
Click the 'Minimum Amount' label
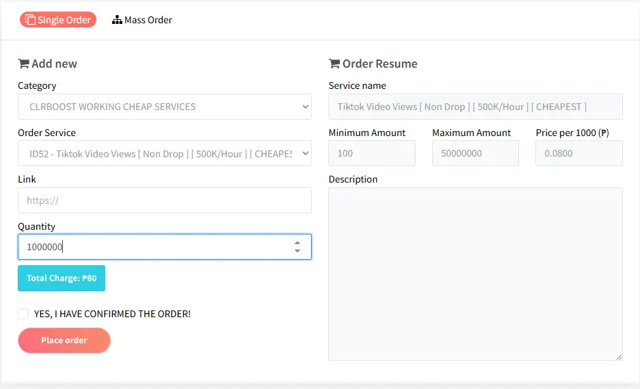(x=367, y=133)
